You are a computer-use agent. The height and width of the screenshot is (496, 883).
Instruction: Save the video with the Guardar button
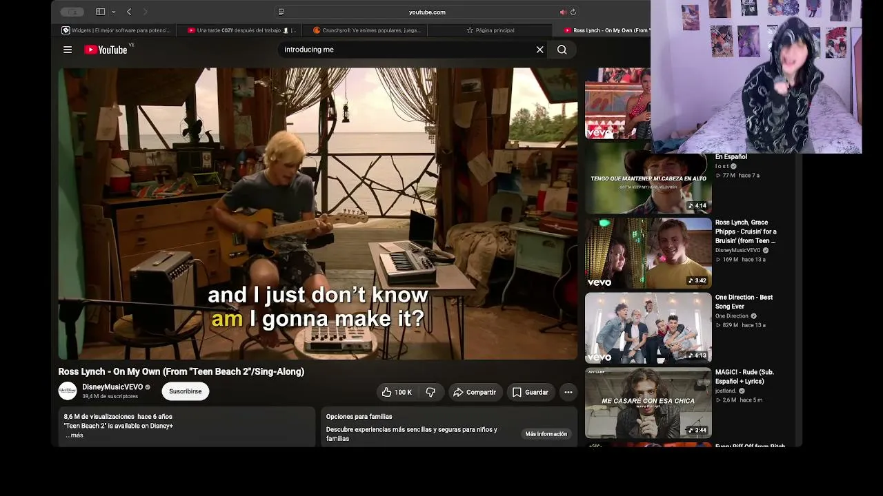point(530,392)
